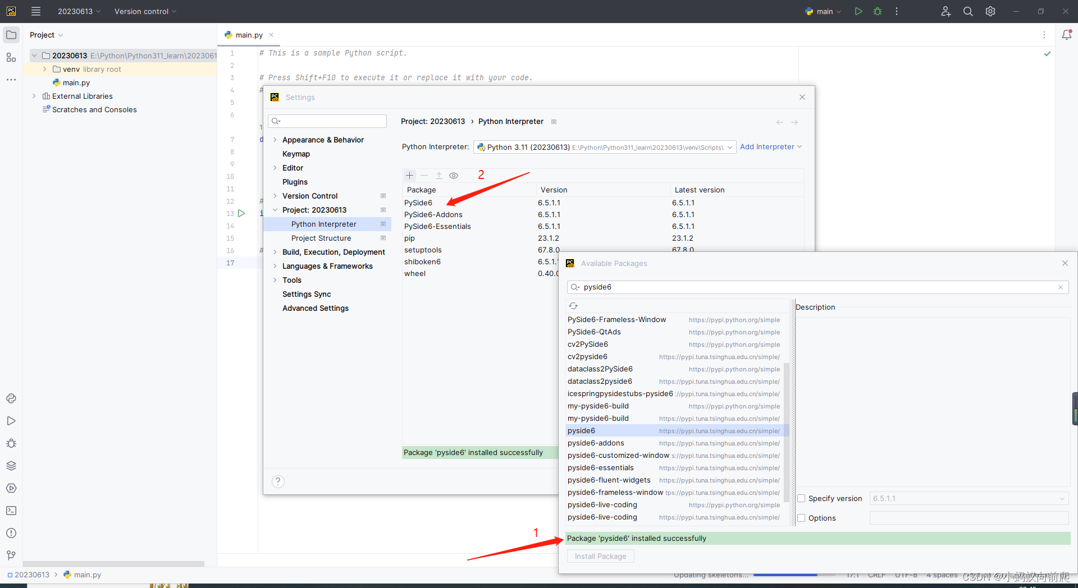Click the Install Package button
This screenshot has width=1078, height=588.
click(x=600, y=556)
